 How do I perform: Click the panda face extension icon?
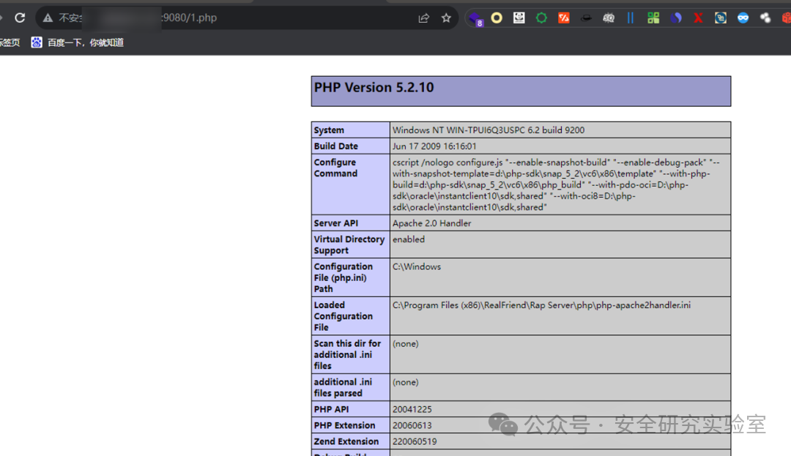coord(519,18)
